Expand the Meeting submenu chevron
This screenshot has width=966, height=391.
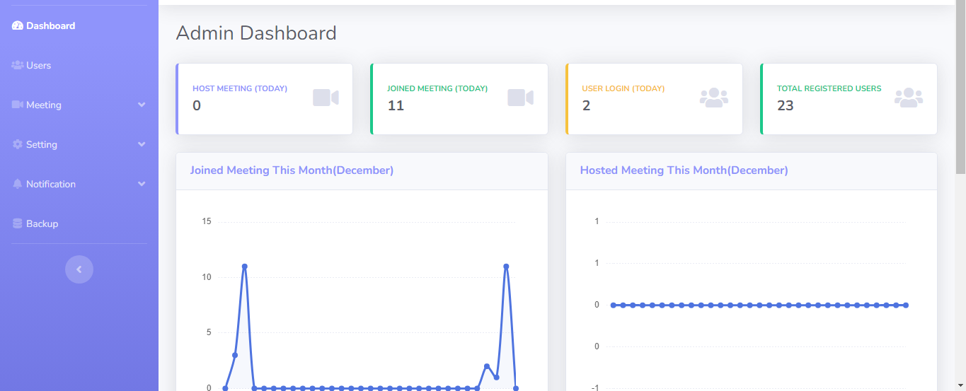point(142,105)
